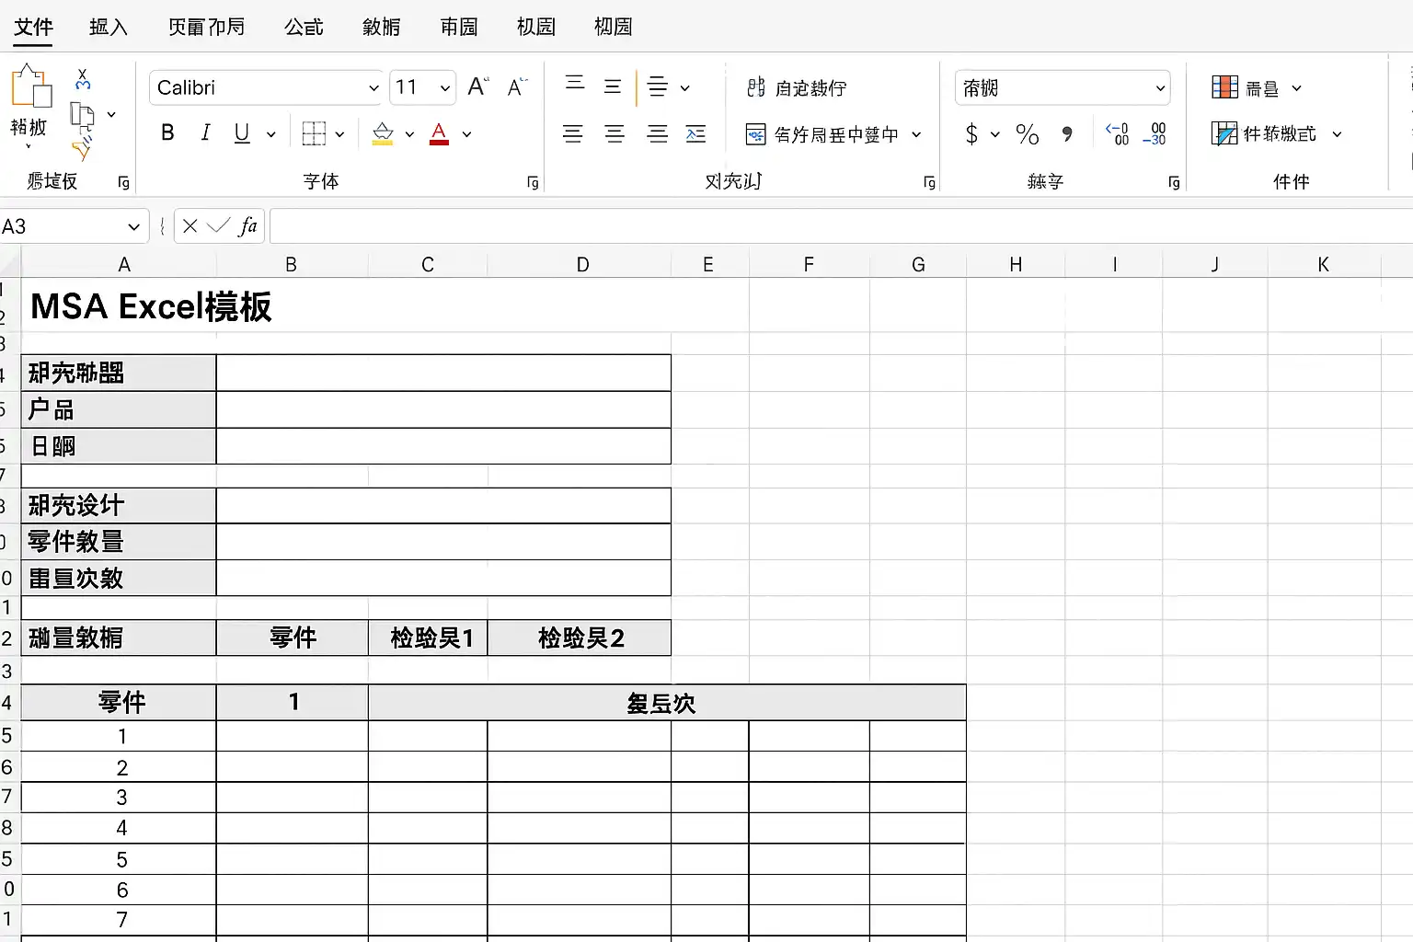Screen dimensions: 1413x942
Task: Click the Underline icon
Action: [x=240, y=132]
